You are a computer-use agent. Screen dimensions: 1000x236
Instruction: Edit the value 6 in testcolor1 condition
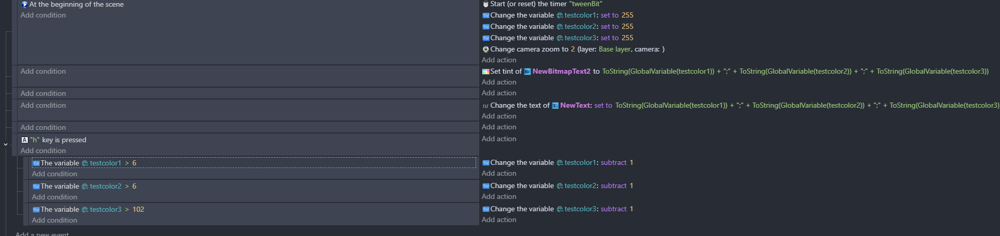(134, 163)
